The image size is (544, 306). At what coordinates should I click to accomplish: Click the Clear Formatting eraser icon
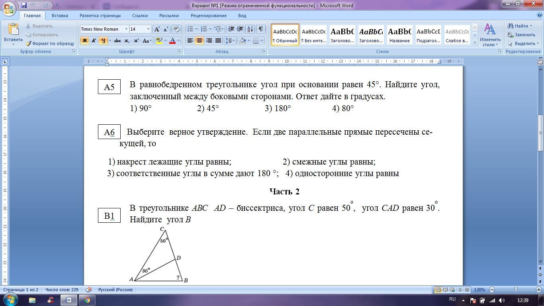click(x=176, y=29)
